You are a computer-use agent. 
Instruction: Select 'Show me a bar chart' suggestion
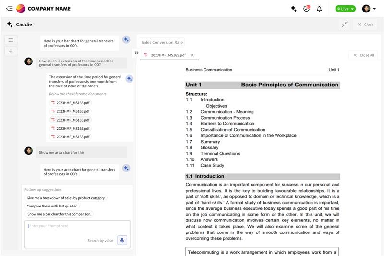[59, 214]
